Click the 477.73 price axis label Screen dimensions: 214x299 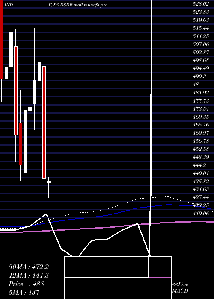(x=201, y=100)
